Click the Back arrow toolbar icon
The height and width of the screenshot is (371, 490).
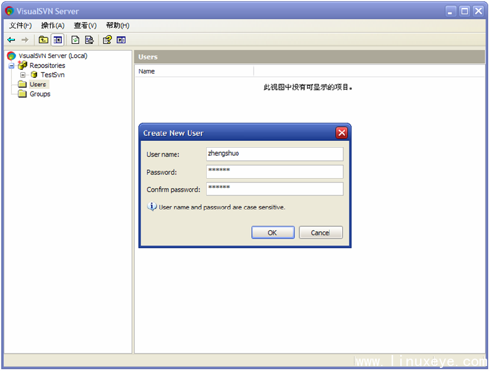pyautogui.click(x=11, y=40)
